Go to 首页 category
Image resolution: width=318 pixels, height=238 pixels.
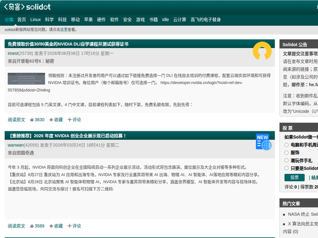(x=22, y=19)
